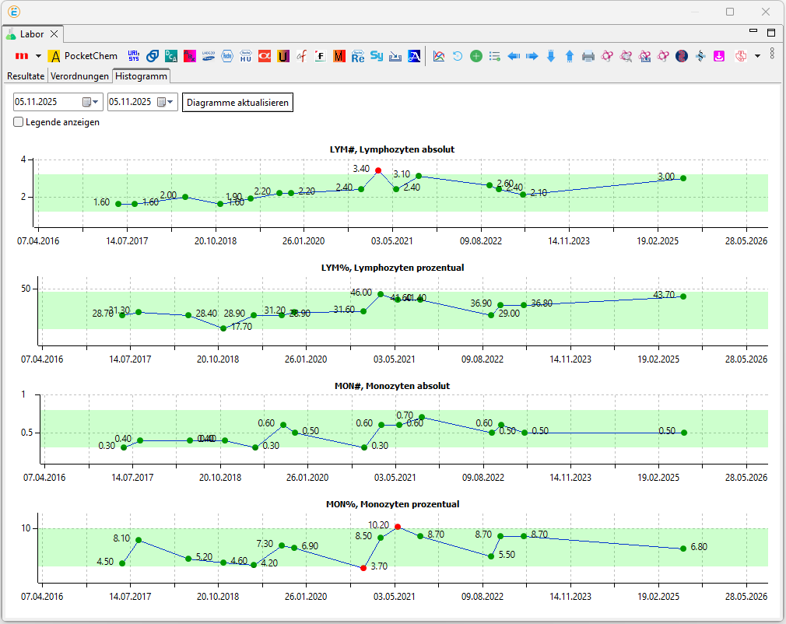
Task: Open the dropdown arrow at toolbar's right end
Action: (757, 56)
